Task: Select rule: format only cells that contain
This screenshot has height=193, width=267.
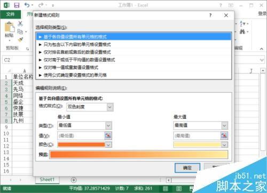Action: (133, 44)
